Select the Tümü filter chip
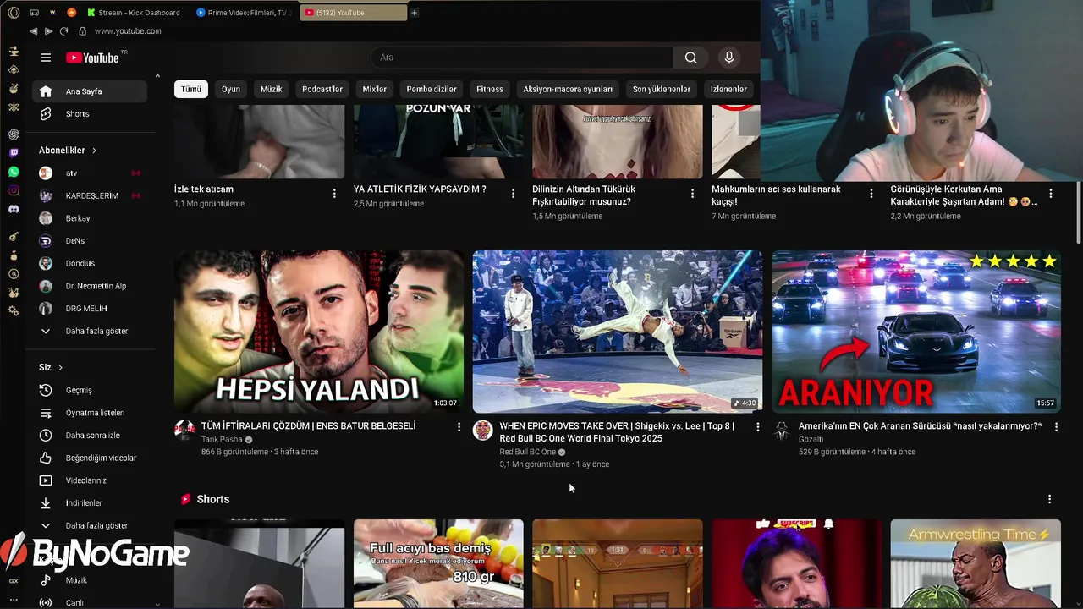The width and height of the screenshot is (1083, 609). [x=191, y=89]
